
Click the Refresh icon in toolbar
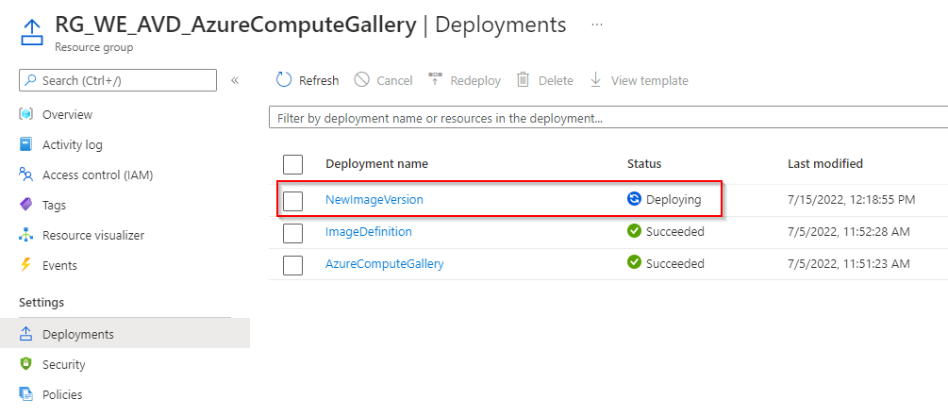click(x=284, y=80)
